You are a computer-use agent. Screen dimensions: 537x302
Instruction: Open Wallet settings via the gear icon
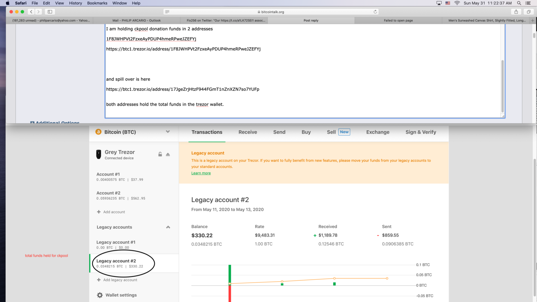click(x=100, y=295)
